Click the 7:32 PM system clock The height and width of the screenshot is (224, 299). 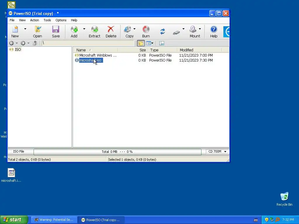pos(288,220)
